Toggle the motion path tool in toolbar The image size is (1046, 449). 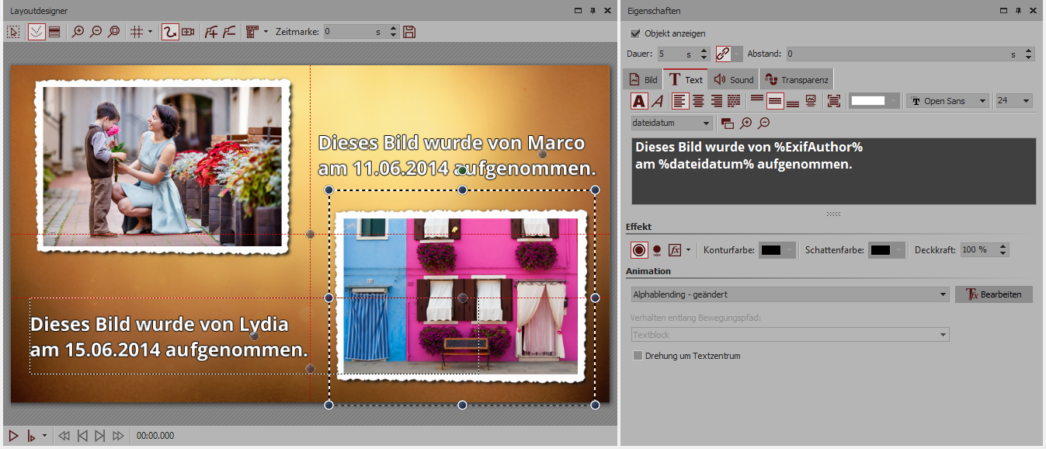coord(170,32)
